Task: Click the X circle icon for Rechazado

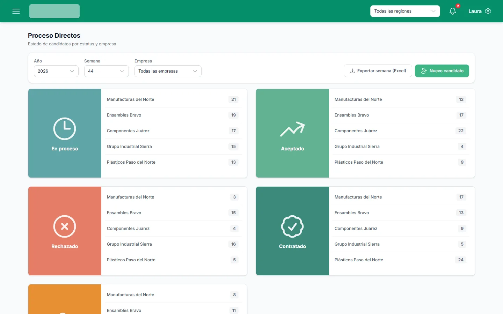Action: [65, 226]
